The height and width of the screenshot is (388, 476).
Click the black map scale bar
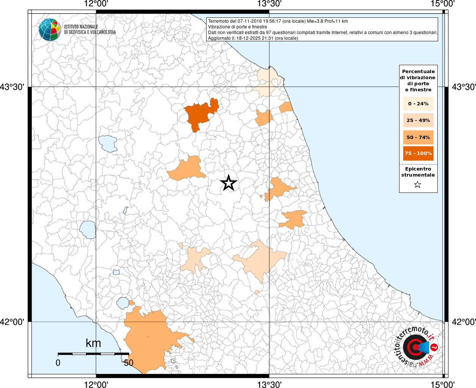tap(93, 354)
